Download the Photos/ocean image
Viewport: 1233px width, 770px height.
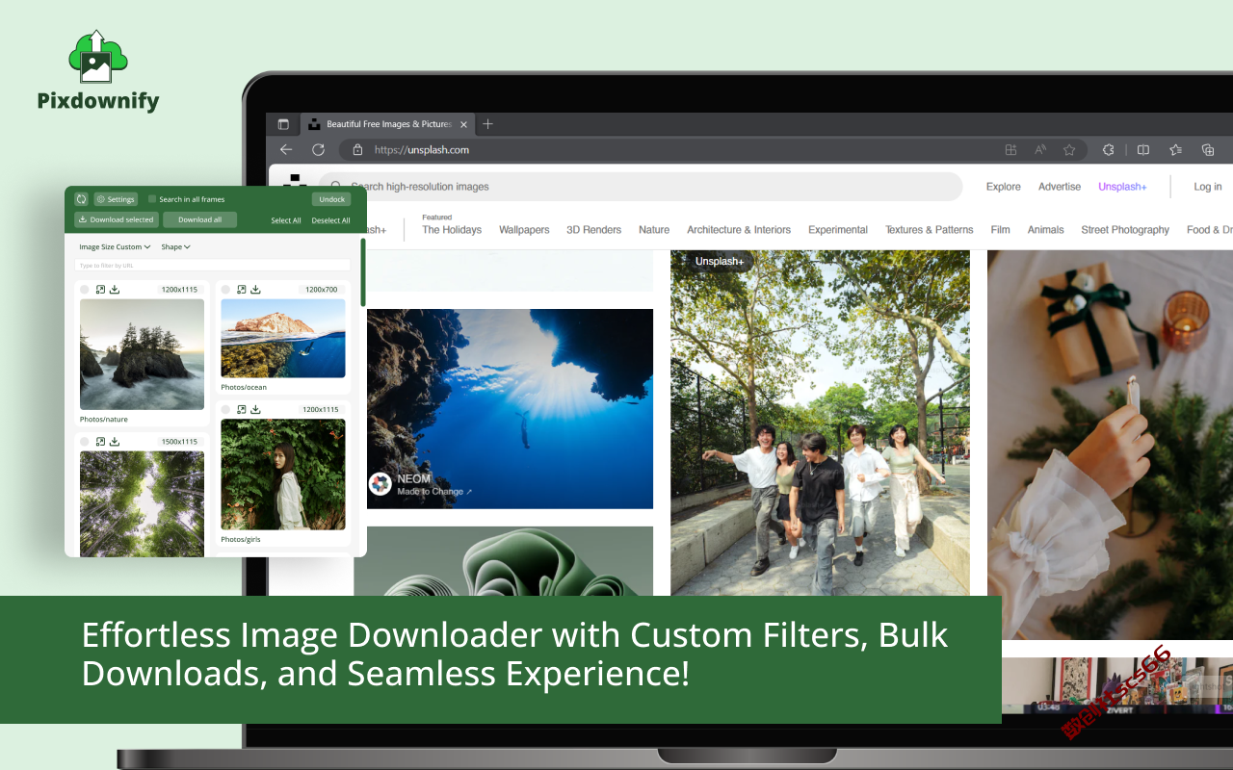[x=256, y=289]
